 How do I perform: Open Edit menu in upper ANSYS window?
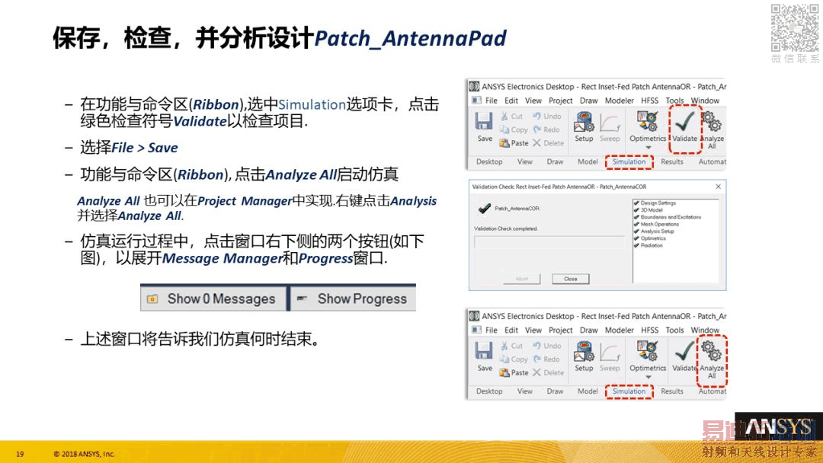[x=511, y=101]
